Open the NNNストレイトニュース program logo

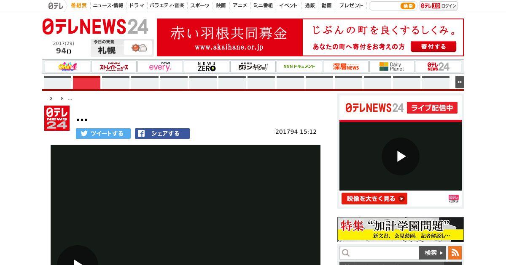[x=114, y=66]
